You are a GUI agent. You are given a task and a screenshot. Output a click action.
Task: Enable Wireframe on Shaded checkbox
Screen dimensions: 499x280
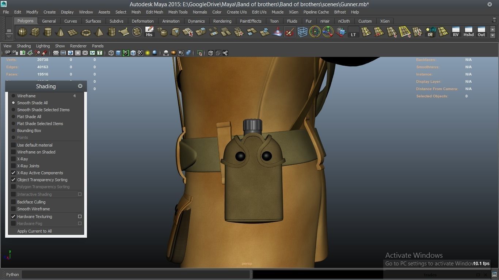click(x=14, y=152)
